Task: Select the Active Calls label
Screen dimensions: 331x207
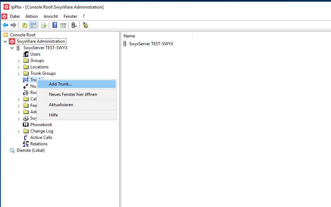Action: pyautogui.click(x=41, y=138)
